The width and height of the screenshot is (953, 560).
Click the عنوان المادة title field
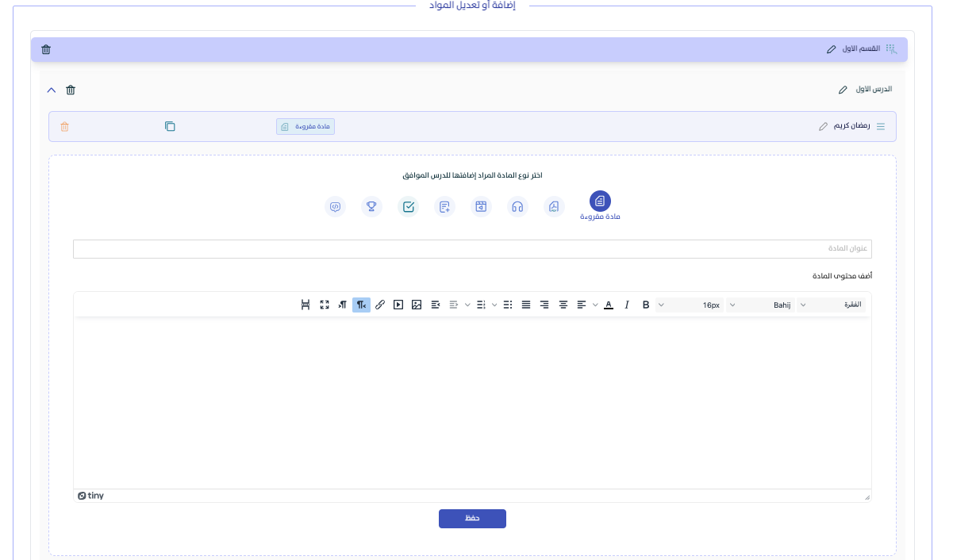(x=472, y=249)
